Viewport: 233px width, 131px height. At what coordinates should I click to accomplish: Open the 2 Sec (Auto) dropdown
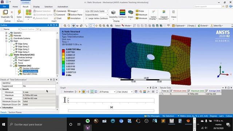pos(124,92)
